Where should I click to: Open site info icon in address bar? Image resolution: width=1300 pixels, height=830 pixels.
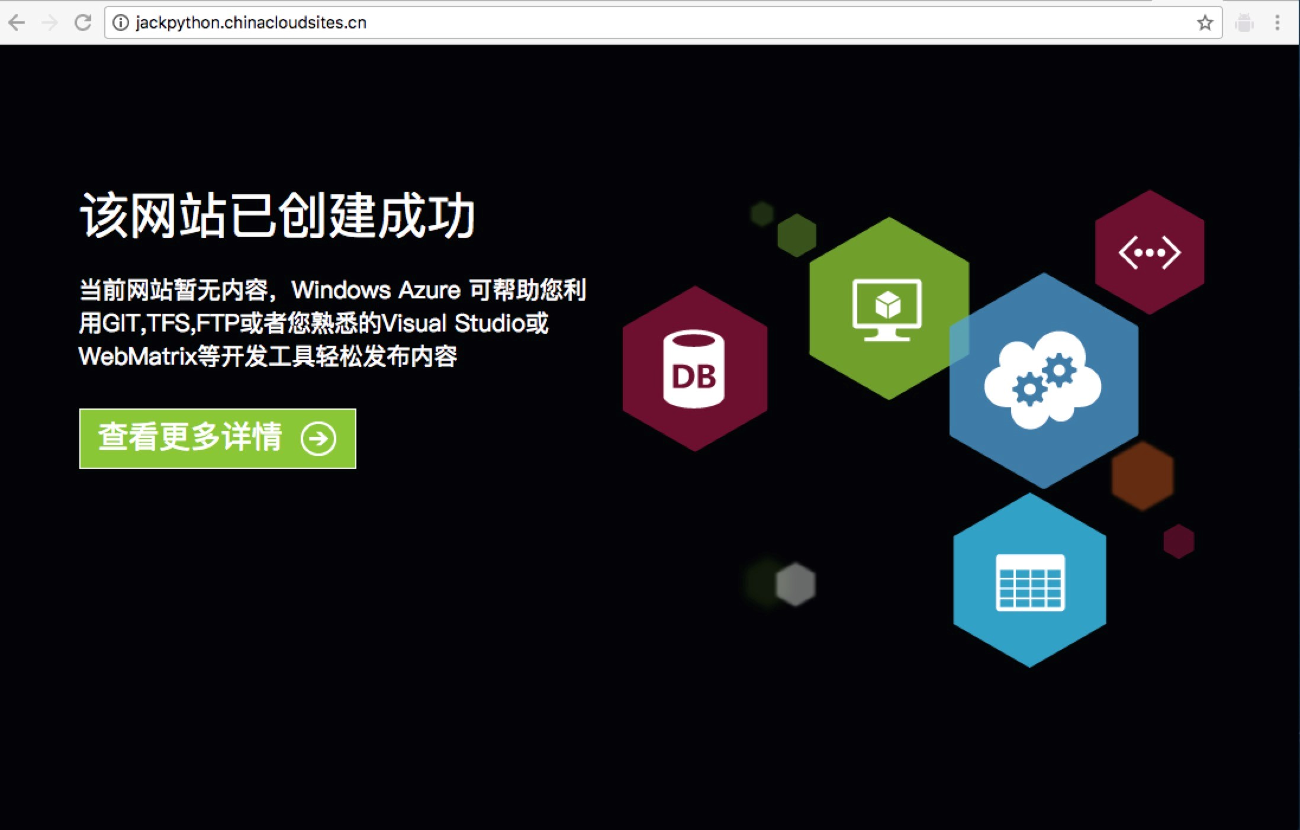tap(120, 22)
